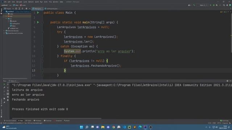Open the Problems tool window
The width and height of the screenshot is (232, 130).
coord(37,121)
